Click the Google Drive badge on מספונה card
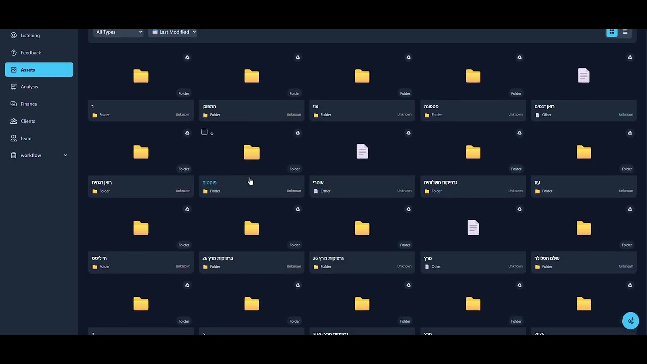The width and height of the screenshot is (647, 364). pos(519,57)
